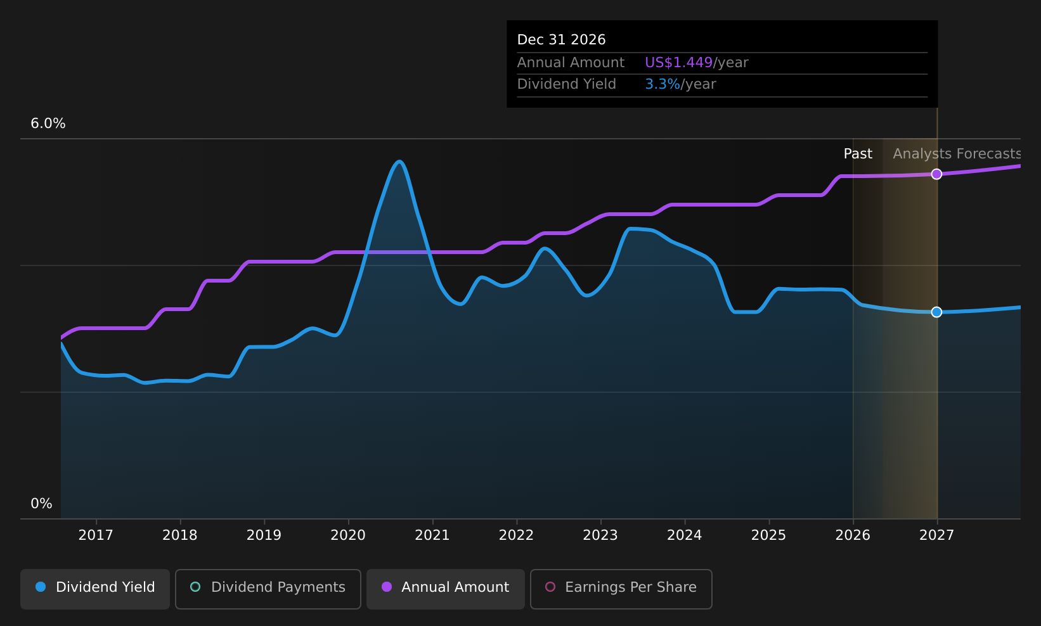Viewport: 1041px width, 626px height.
Task: Click the 2023 x-axis label
Action: 600,535
